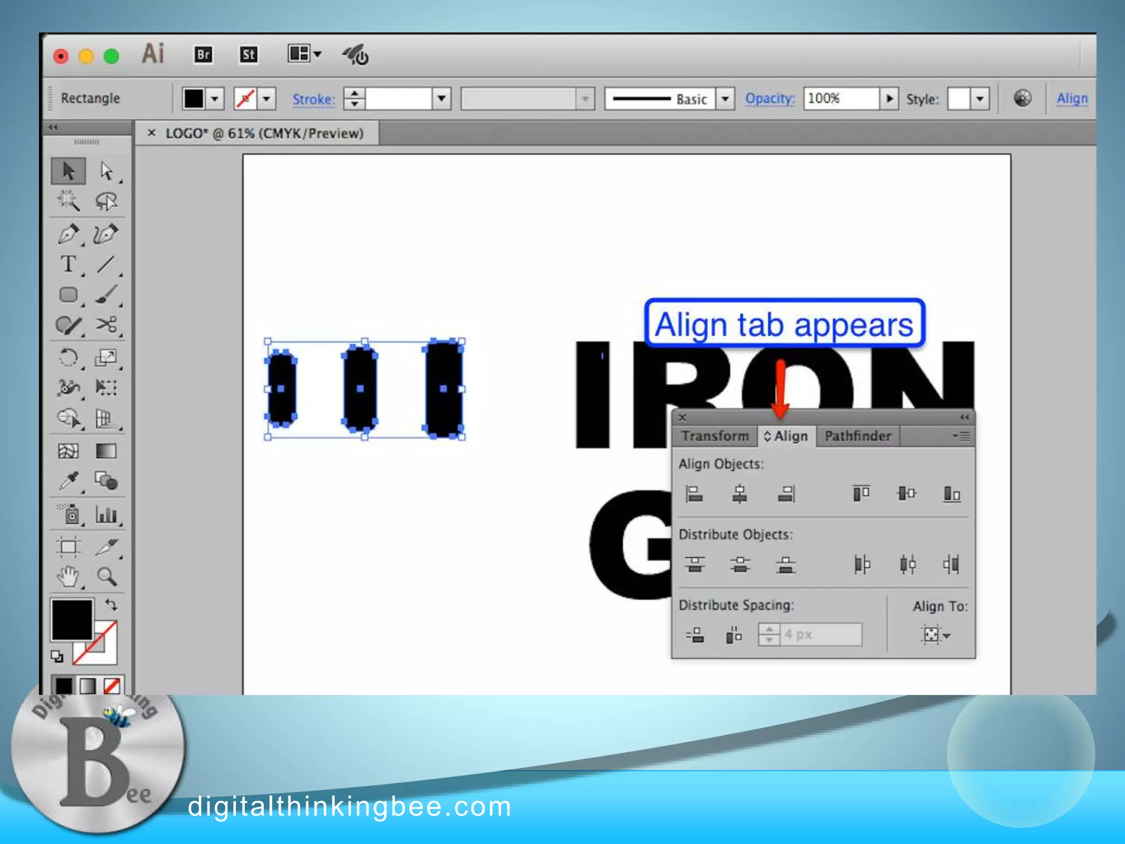This screenshot has width=1125, height=844.
Task: Click the Stroke label link
Action: tap(313, 99)
